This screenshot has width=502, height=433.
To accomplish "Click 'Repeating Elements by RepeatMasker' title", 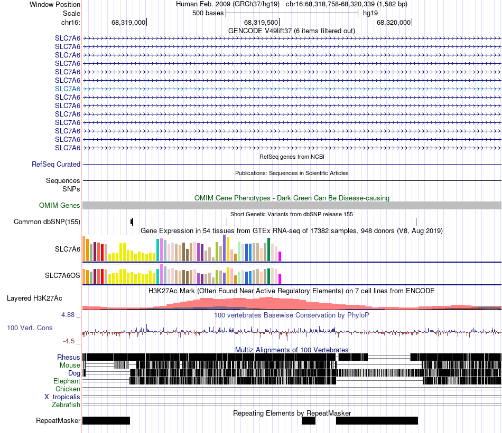I will (x=292, y=413).
